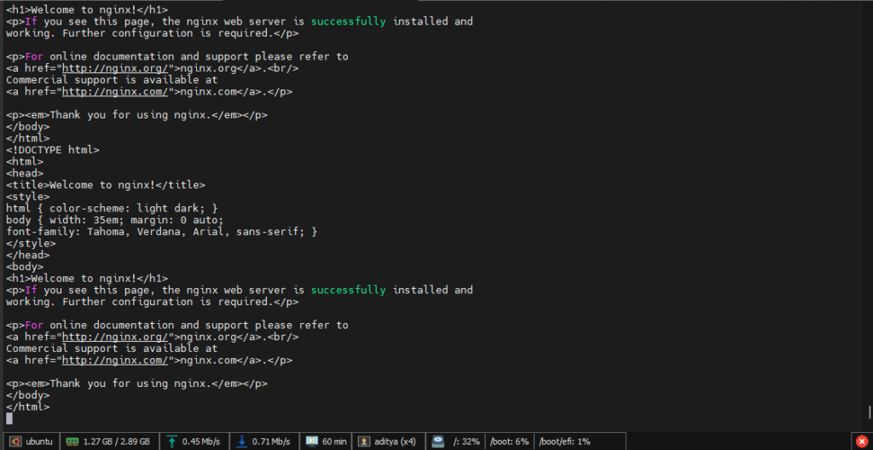Viewport: 873px width, 450px height.
Task: Click the Ubuntu logo icon in status bar
Action: 13,441
